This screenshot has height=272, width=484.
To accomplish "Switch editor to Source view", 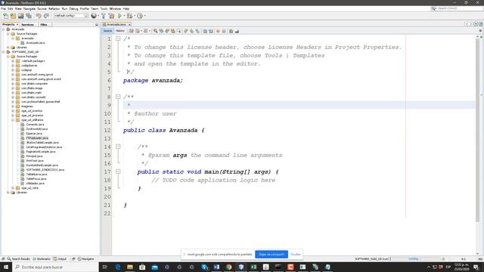I will click(107, 31).
